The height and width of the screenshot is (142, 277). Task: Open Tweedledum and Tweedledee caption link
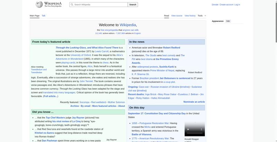pyautogui.click(x=39, y=71)
